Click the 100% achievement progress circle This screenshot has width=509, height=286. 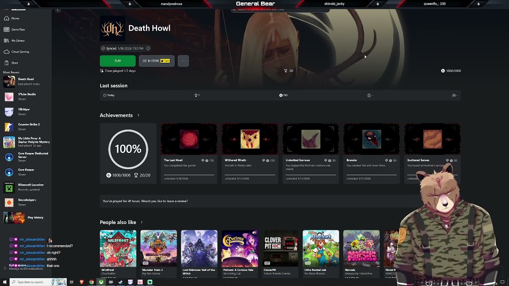point(128,149)
